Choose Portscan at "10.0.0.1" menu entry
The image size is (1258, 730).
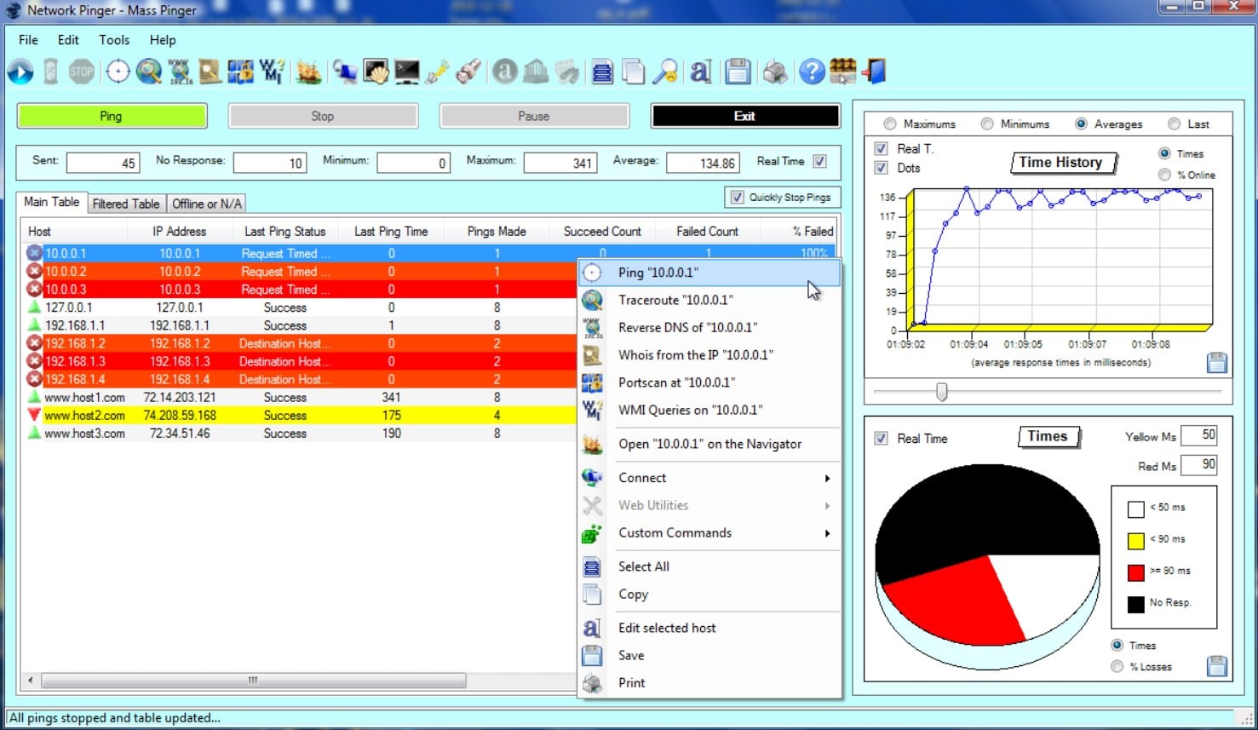[x=709, y=382]
